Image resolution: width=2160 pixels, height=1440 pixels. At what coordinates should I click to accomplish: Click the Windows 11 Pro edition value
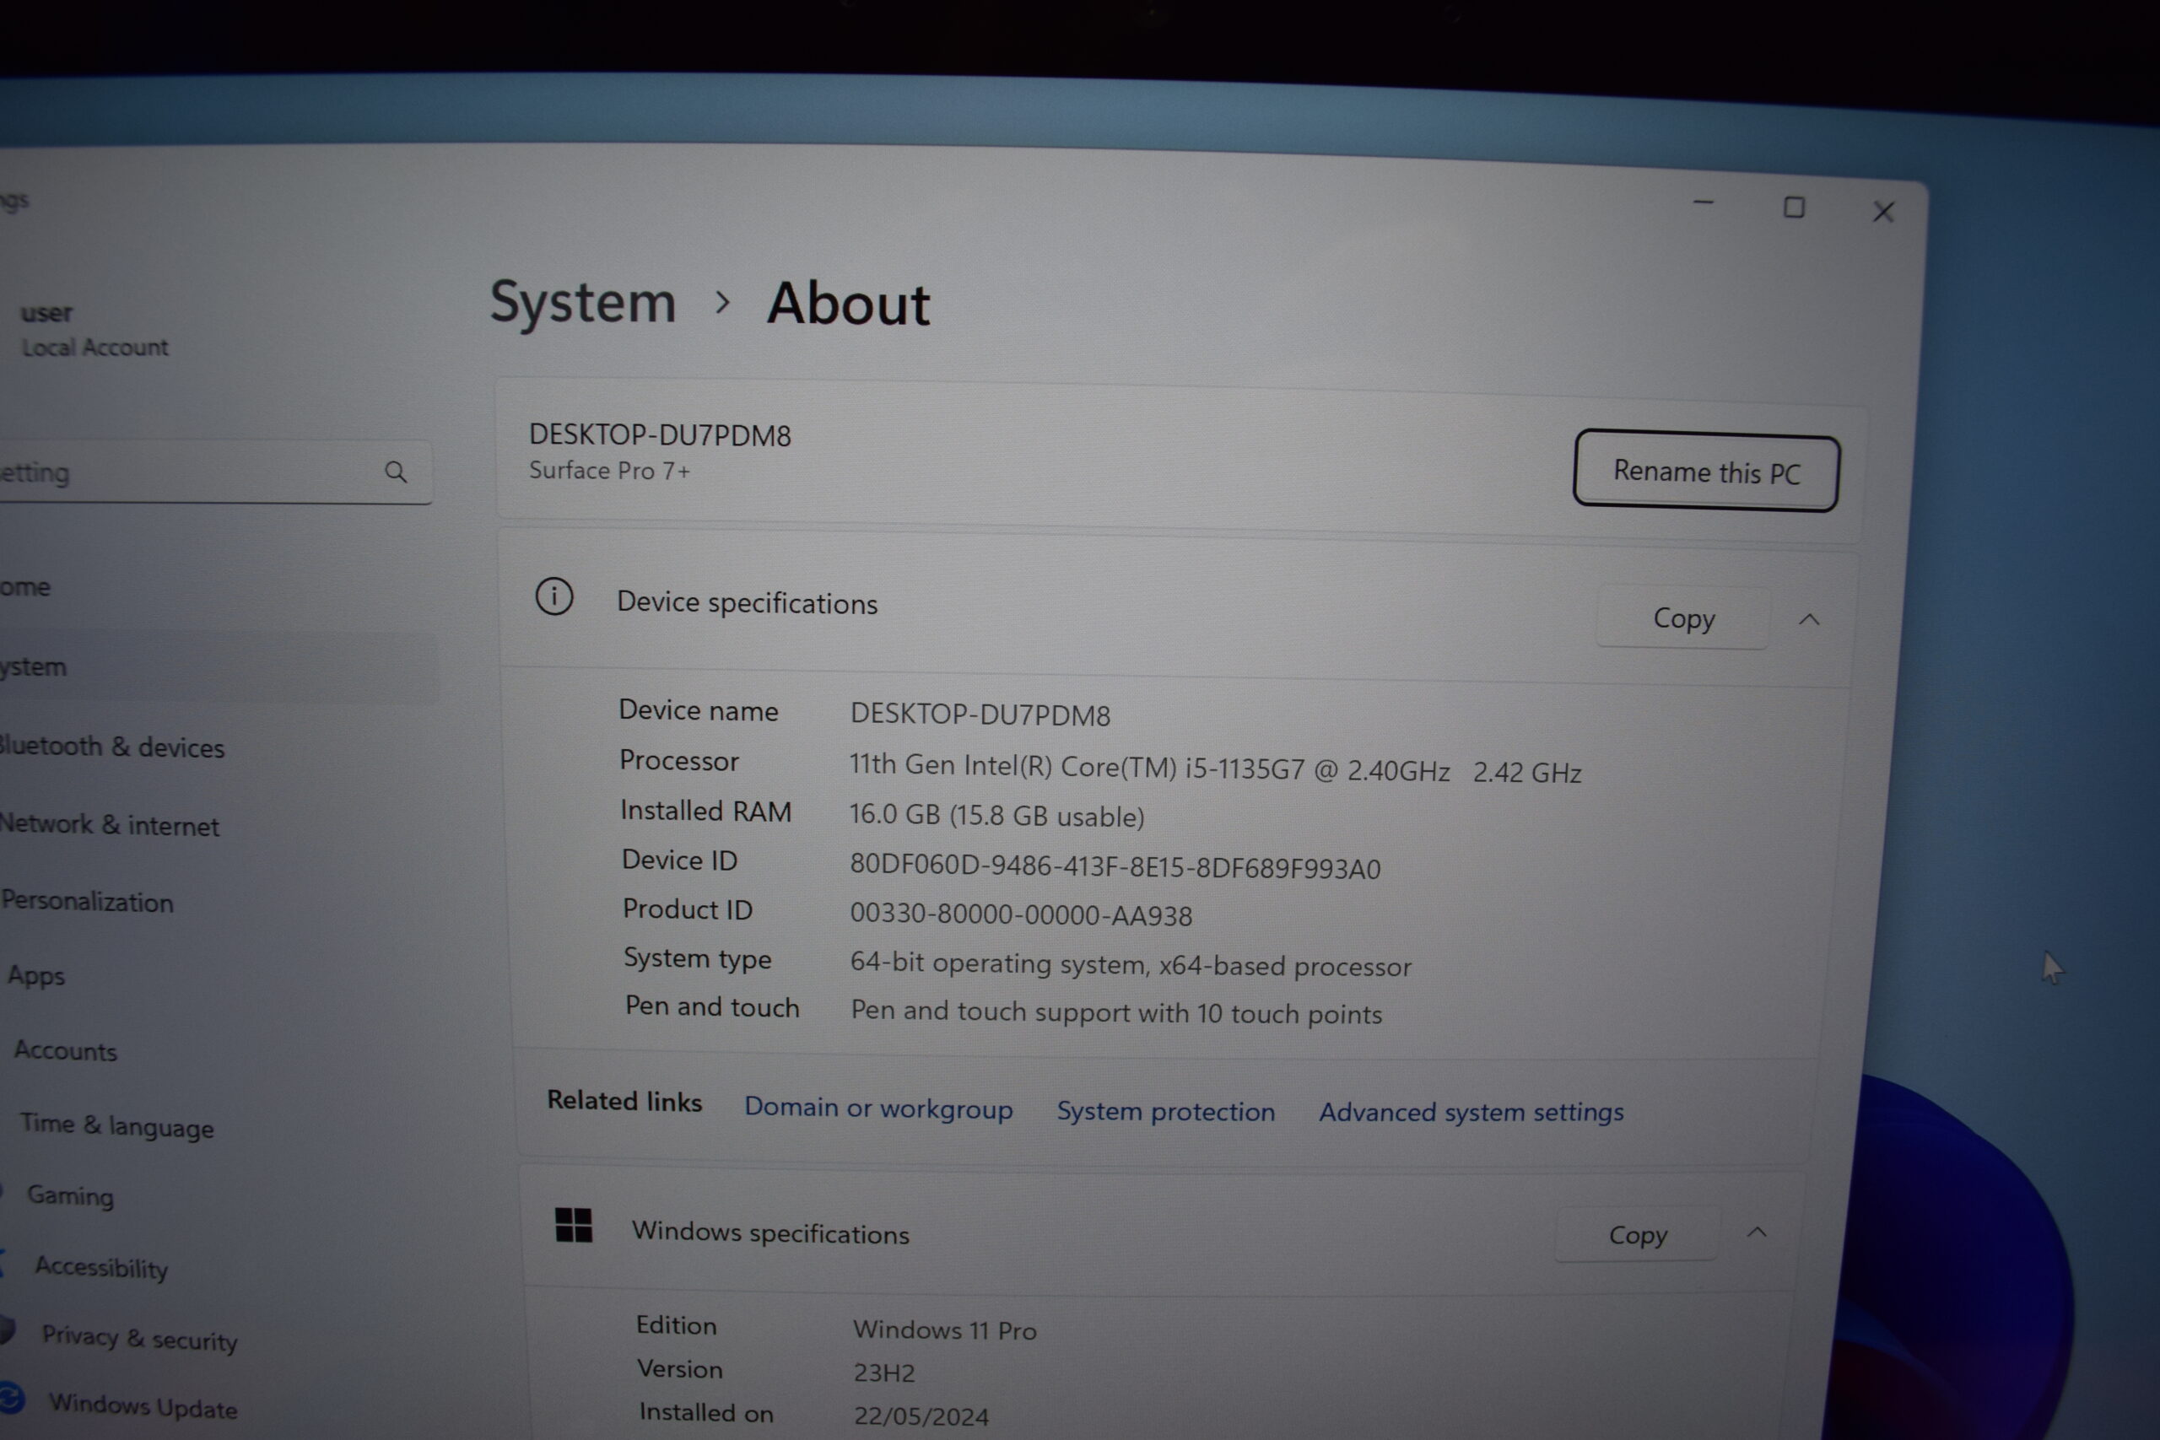tap(944, 1329)
